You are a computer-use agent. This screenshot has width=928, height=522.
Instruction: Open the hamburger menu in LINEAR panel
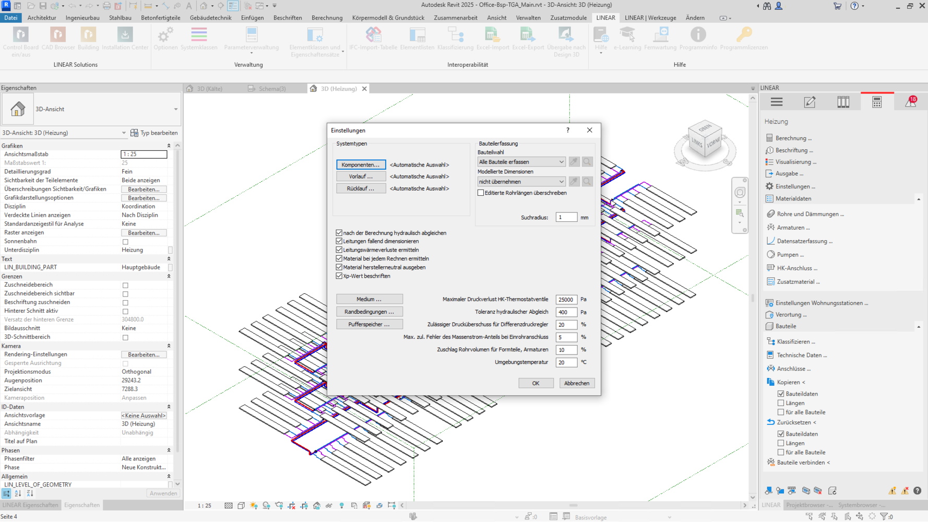coord(777,102)
